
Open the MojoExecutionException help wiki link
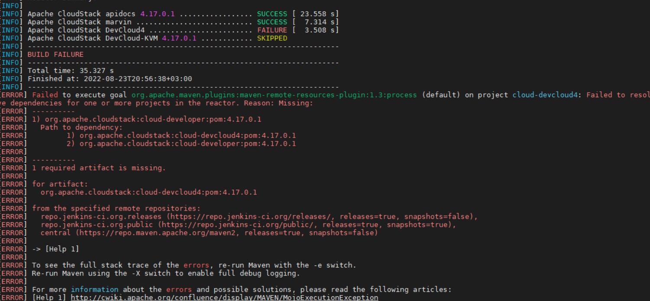pyautogui.click(x=224, y=298)
